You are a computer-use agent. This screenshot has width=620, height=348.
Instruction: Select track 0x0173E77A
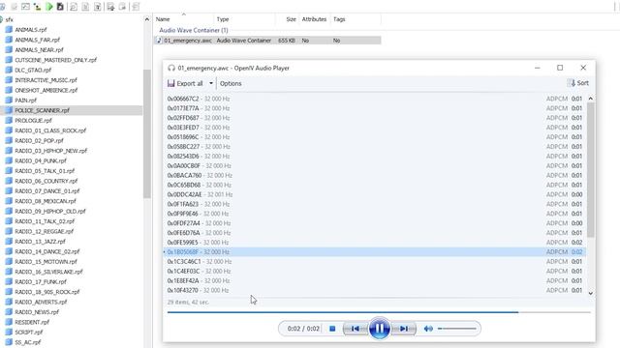(x=375, y=108)
